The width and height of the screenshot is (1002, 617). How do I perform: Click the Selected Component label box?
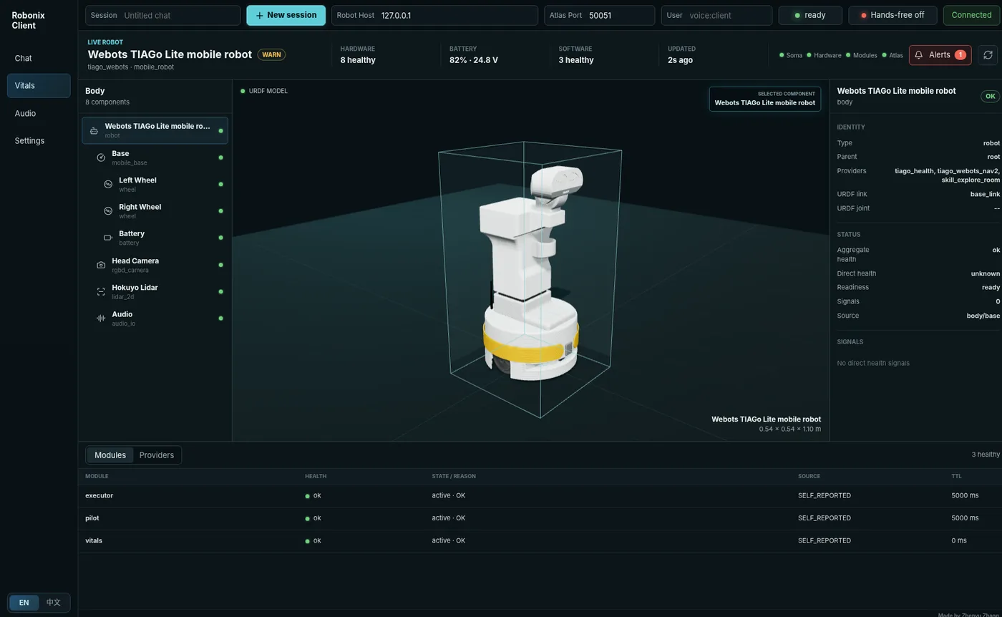(x=765, y=99)
